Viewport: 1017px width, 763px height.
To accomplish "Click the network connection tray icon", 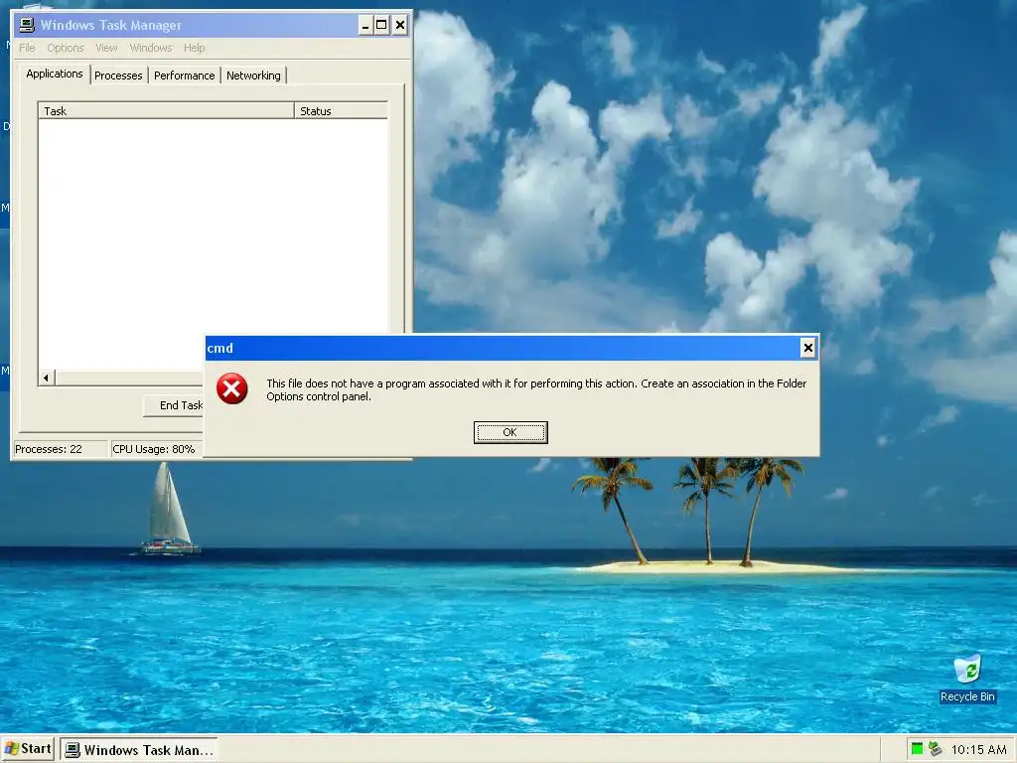I will point(935,749).
